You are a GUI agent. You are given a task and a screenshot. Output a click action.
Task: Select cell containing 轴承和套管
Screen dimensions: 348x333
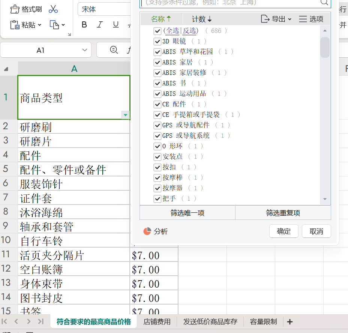[74, 226]
